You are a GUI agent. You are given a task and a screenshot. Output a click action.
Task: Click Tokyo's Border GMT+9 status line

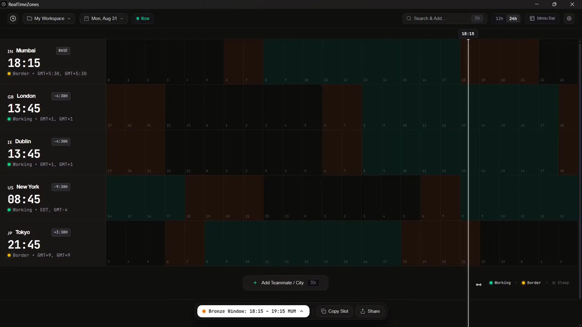tap(39, 255)
